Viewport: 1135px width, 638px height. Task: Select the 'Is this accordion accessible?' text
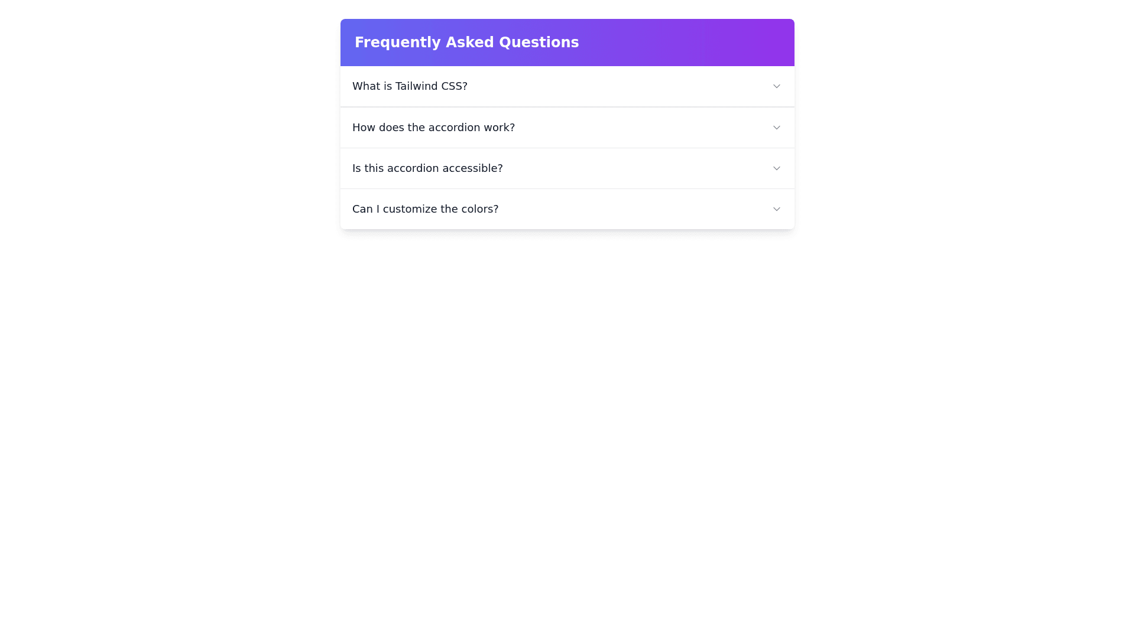[x=427, y=168]
